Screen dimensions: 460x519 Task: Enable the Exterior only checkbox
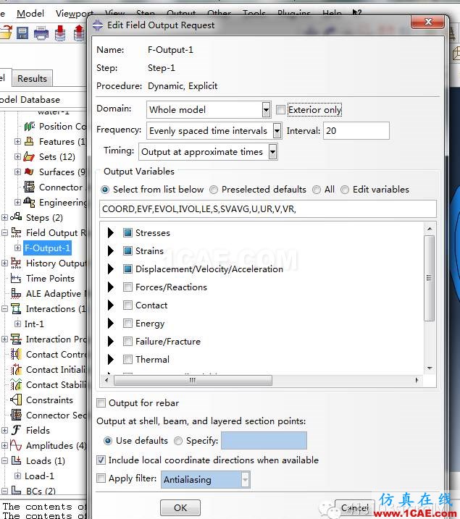(x=280, y=109)
